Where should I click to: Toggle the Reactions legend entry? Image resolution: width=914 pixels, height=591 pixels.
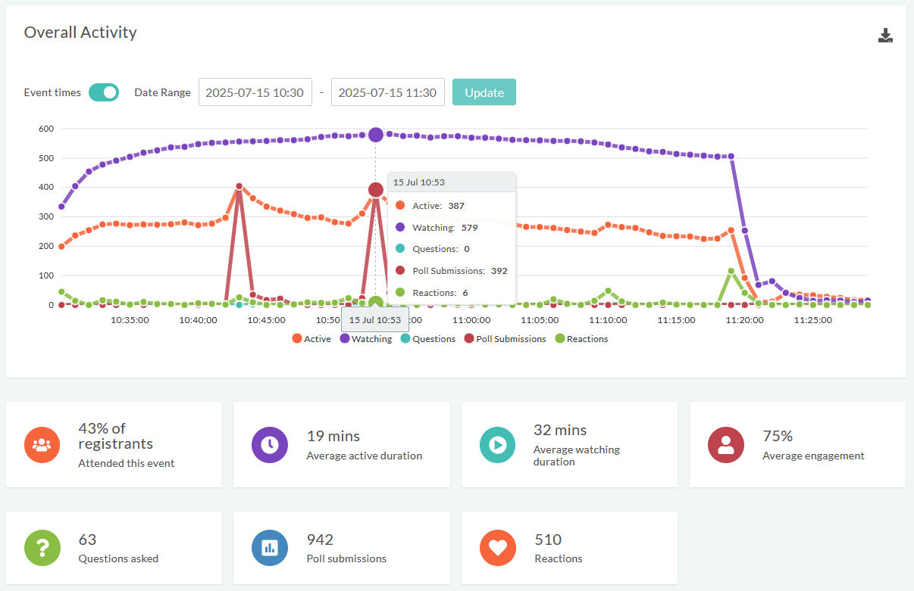581,338
